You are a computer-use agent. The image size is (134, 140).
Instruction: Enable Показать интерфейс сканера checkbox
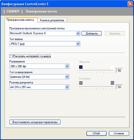pyautogui.click(x=11, y=56)
